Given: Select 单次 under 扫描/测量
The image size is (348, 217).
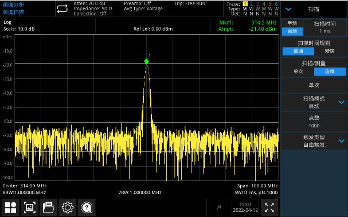Looking at the screenshot, I should [298, 71].
